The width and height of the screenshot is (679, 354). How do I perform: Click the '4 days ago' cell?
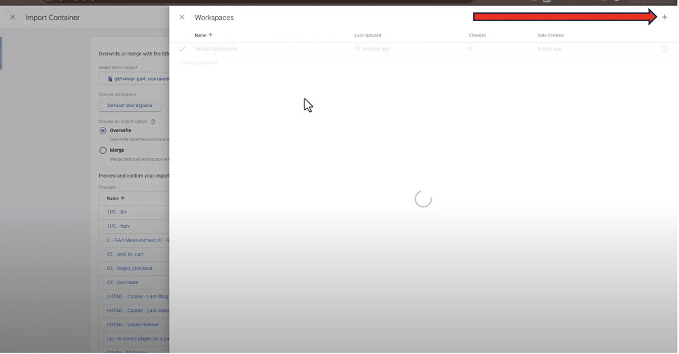tap(549, 49)
